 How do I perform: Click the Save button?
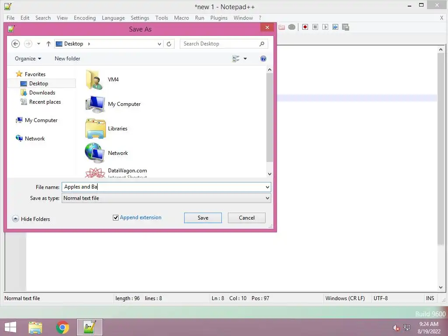point(203,218)
